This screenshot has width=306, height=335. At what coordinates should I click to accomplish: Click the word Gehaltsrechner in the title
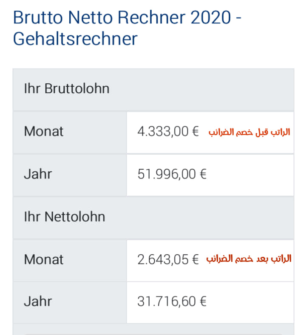(75, 39)
